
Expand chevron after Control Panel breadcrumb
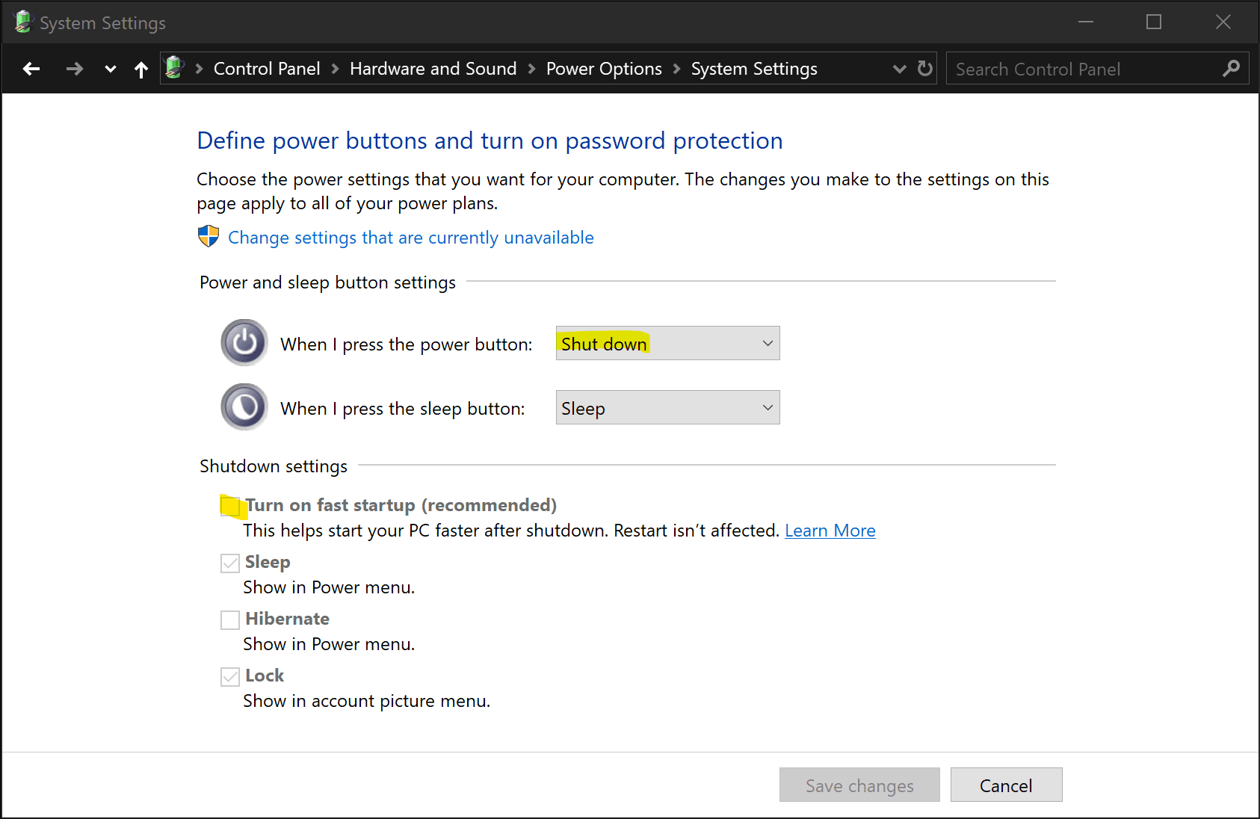(336, 69)
